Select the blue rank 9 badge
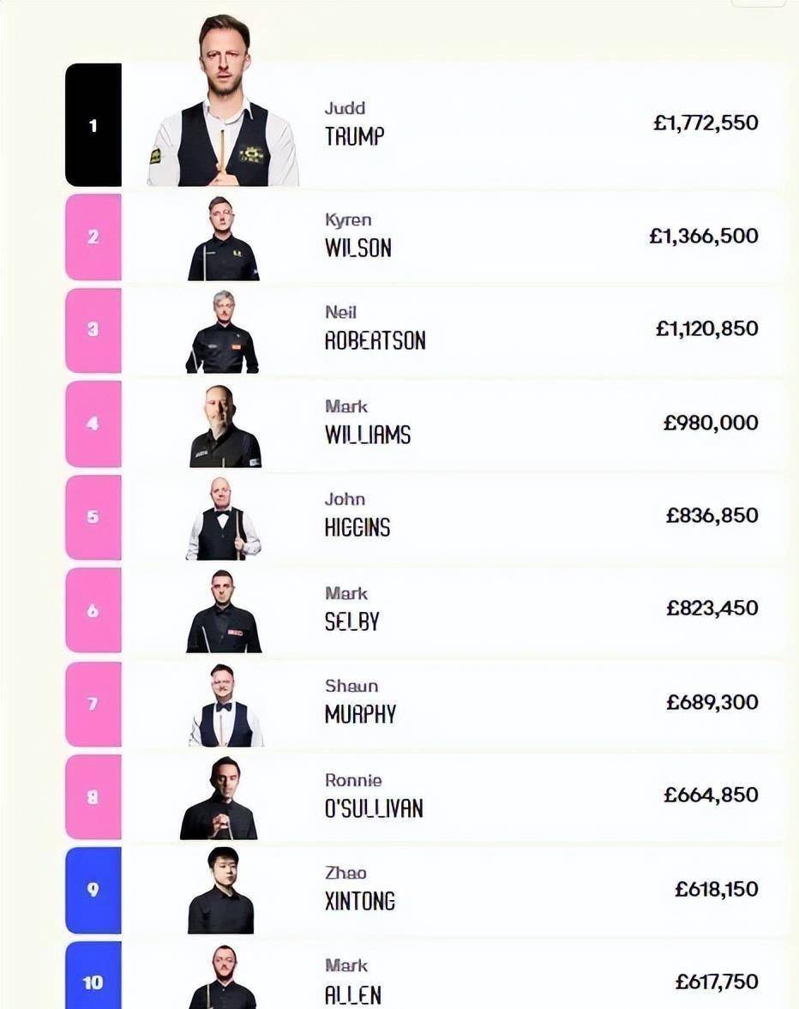The image size is (799, 1009). tap(93, 890)
